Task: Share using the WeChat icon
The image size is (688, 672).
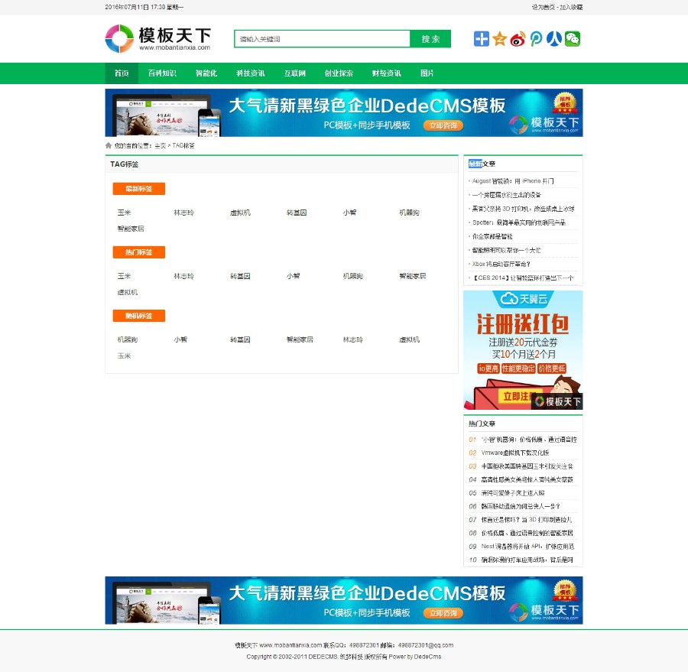Action: [x=573, y=38]
